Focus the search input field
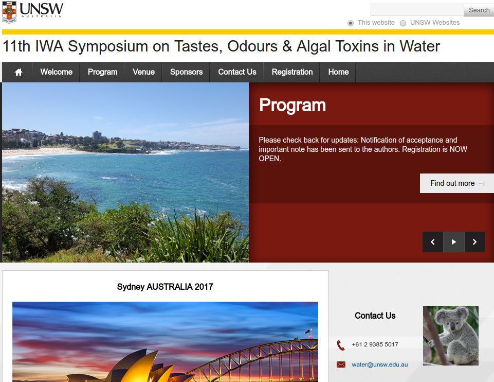The width and height of the screenshot is (494, 382). tap(417, 10)
